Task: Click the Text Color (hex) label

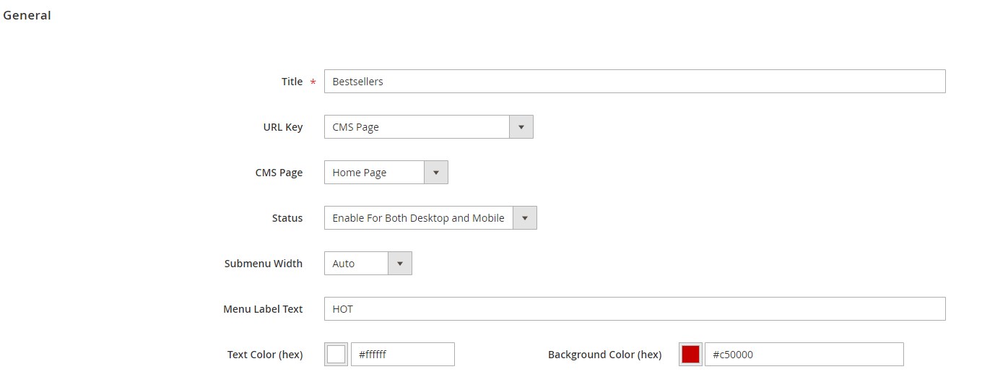Action: [265, 355]
